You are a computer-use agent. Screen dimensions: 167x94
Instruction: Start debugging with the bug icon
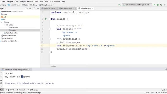click(x=158, y=5)
